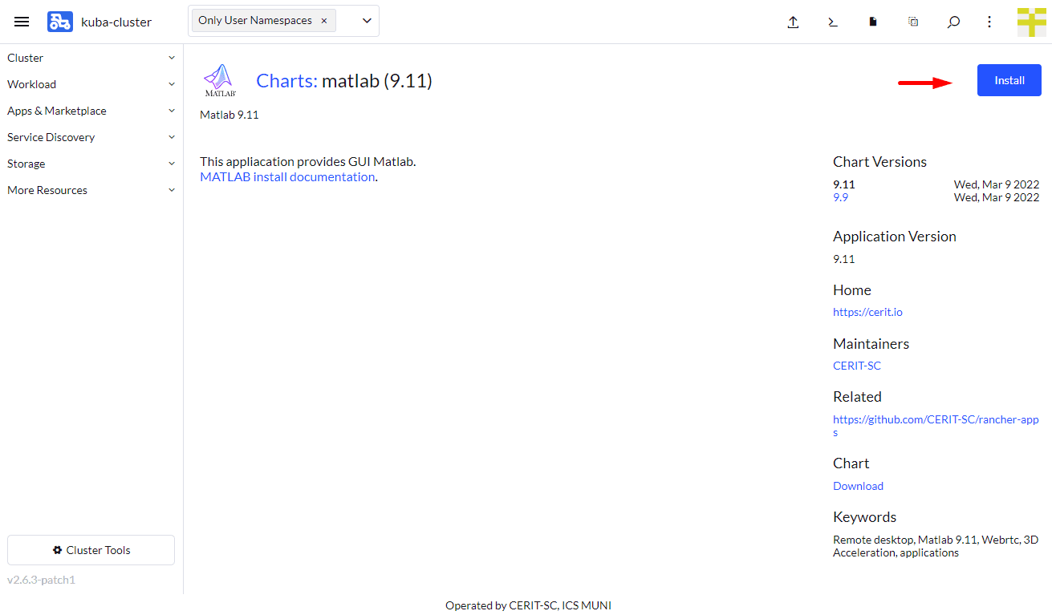Click the Keywords list text
Screen dimensions: 1052x615
936,546
